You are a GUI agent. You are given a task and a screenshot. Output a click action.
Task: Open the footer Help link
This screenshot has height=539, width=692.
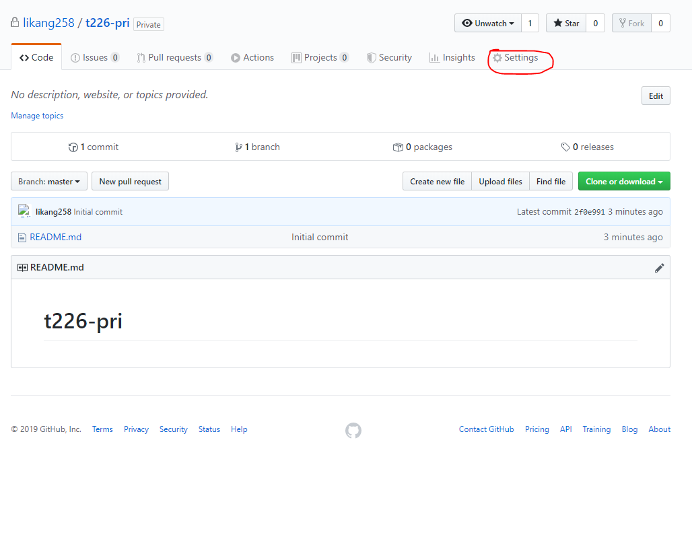tap(239, 429)
